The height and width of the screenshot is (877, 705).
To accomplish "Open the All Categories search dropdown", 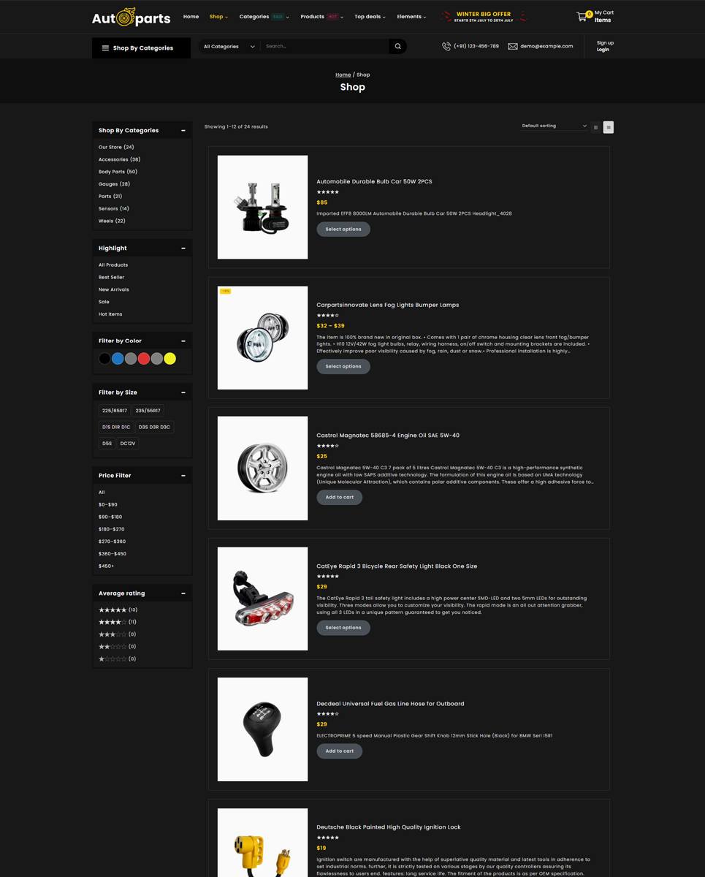I will pyautogui.click(x=229, y=46).
